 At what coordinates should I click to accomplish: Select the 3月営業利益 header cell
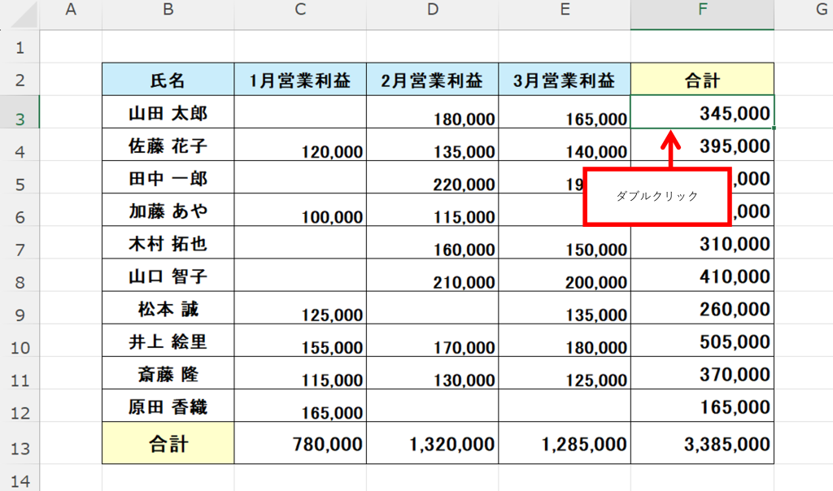[565, 80]
